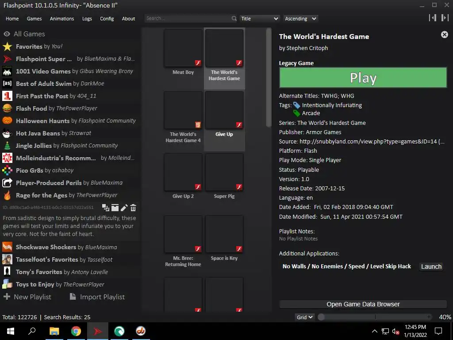Edit the playlist with the pencil icon
The height and width of the screenshot is (340, 453).
pos(124,208)
